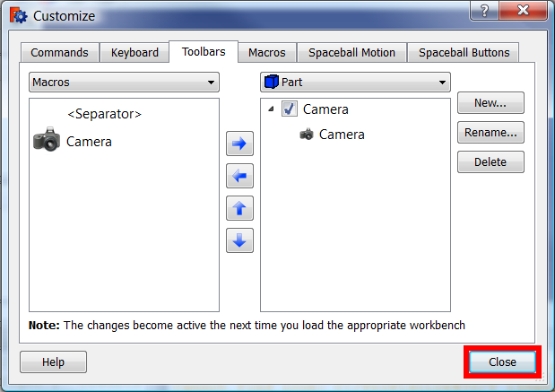Select the <Separator> list entry
This screenshot has width=555, height=392.
[x=104, y=114]
